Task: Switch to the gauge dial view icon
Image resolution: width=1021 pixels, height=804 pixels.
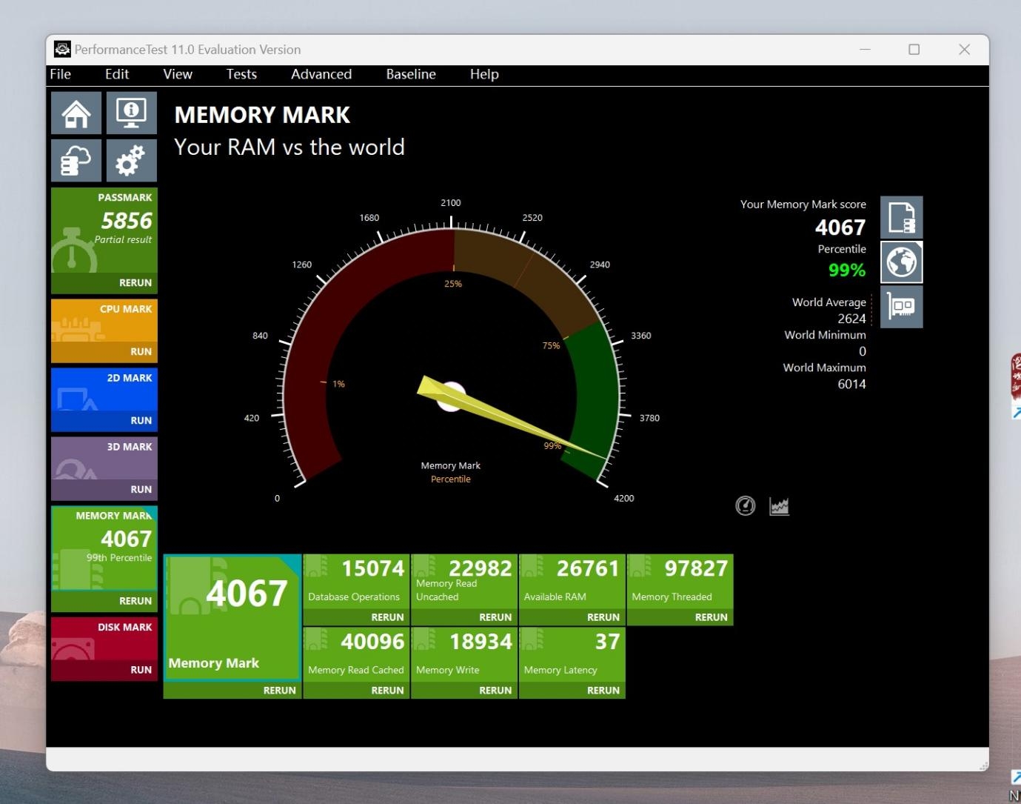Action: coord(745,505)
